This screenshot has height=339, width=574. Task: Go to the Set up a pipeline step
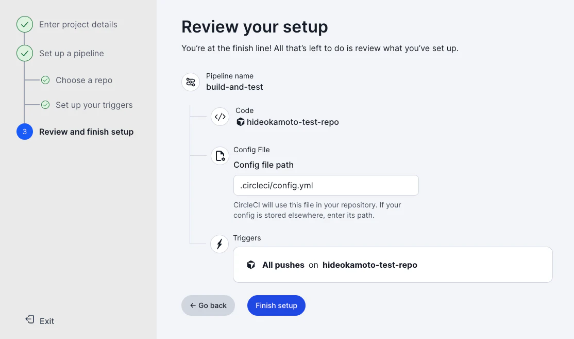click(x=72, y=54)
